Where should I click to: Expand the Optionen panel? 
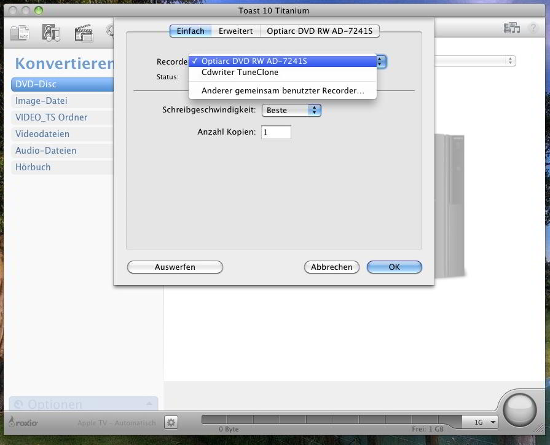coord(84,404)
